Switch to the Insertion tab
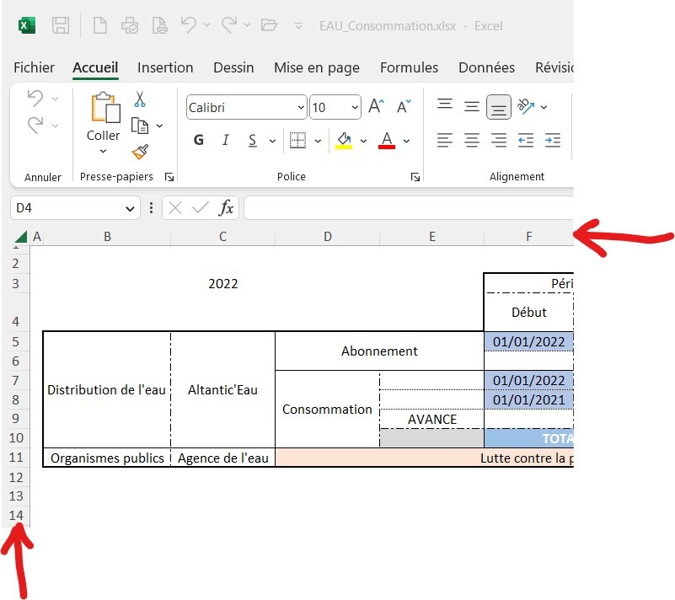This screenshot has height=600, width=675. tap(165, 67)
